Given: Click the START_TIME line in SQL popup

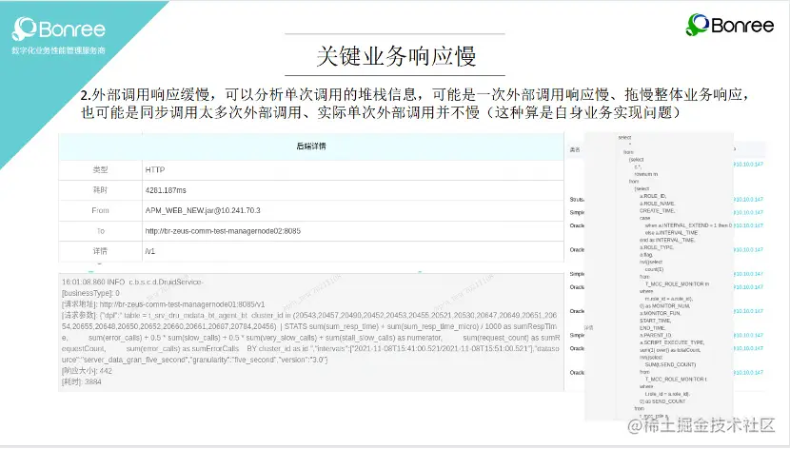Looking at the screenshot, I should [x=655, y=321].
